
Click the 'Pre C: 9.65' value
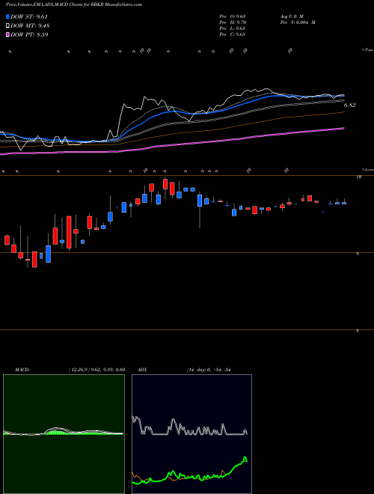tap(233, 34)
